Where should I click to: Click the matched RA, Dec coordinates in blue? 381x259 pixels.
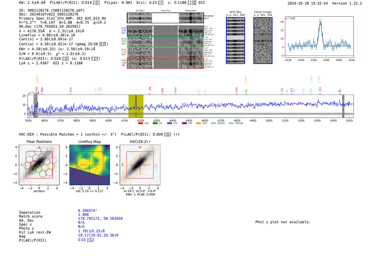pyautogui.click(x=100, y=219)
